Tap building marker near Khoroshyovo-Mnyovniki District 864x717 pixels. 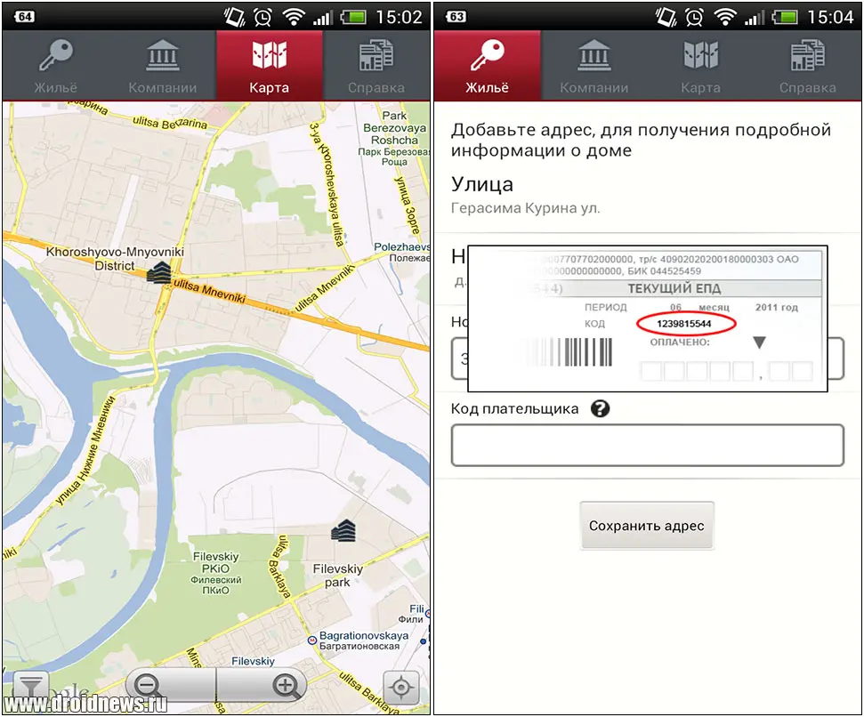159,272
